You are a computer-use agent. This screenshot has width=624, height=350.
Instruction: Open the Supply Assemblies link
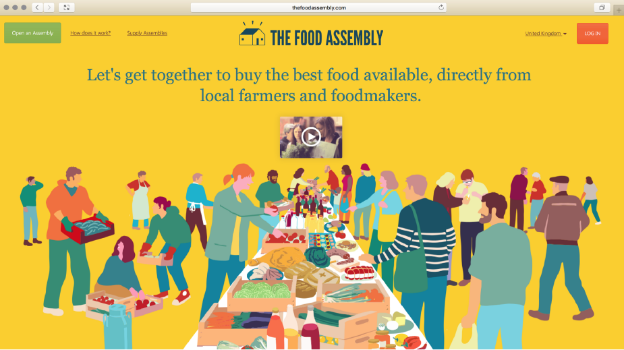(147, 33)
